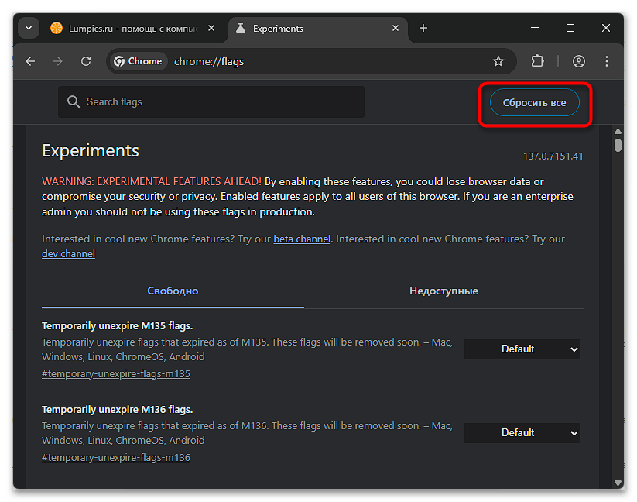Open a new tab with plus icon

click(423, 28)
